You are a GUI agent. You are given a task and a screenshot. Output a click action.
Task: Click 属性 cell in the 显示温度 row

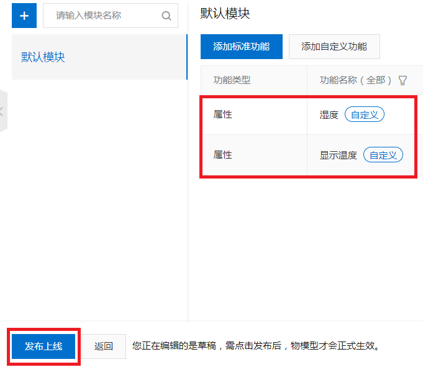click(x=222, y=155)
